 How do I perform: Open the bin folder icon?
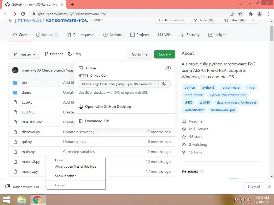tap(15, 83)
